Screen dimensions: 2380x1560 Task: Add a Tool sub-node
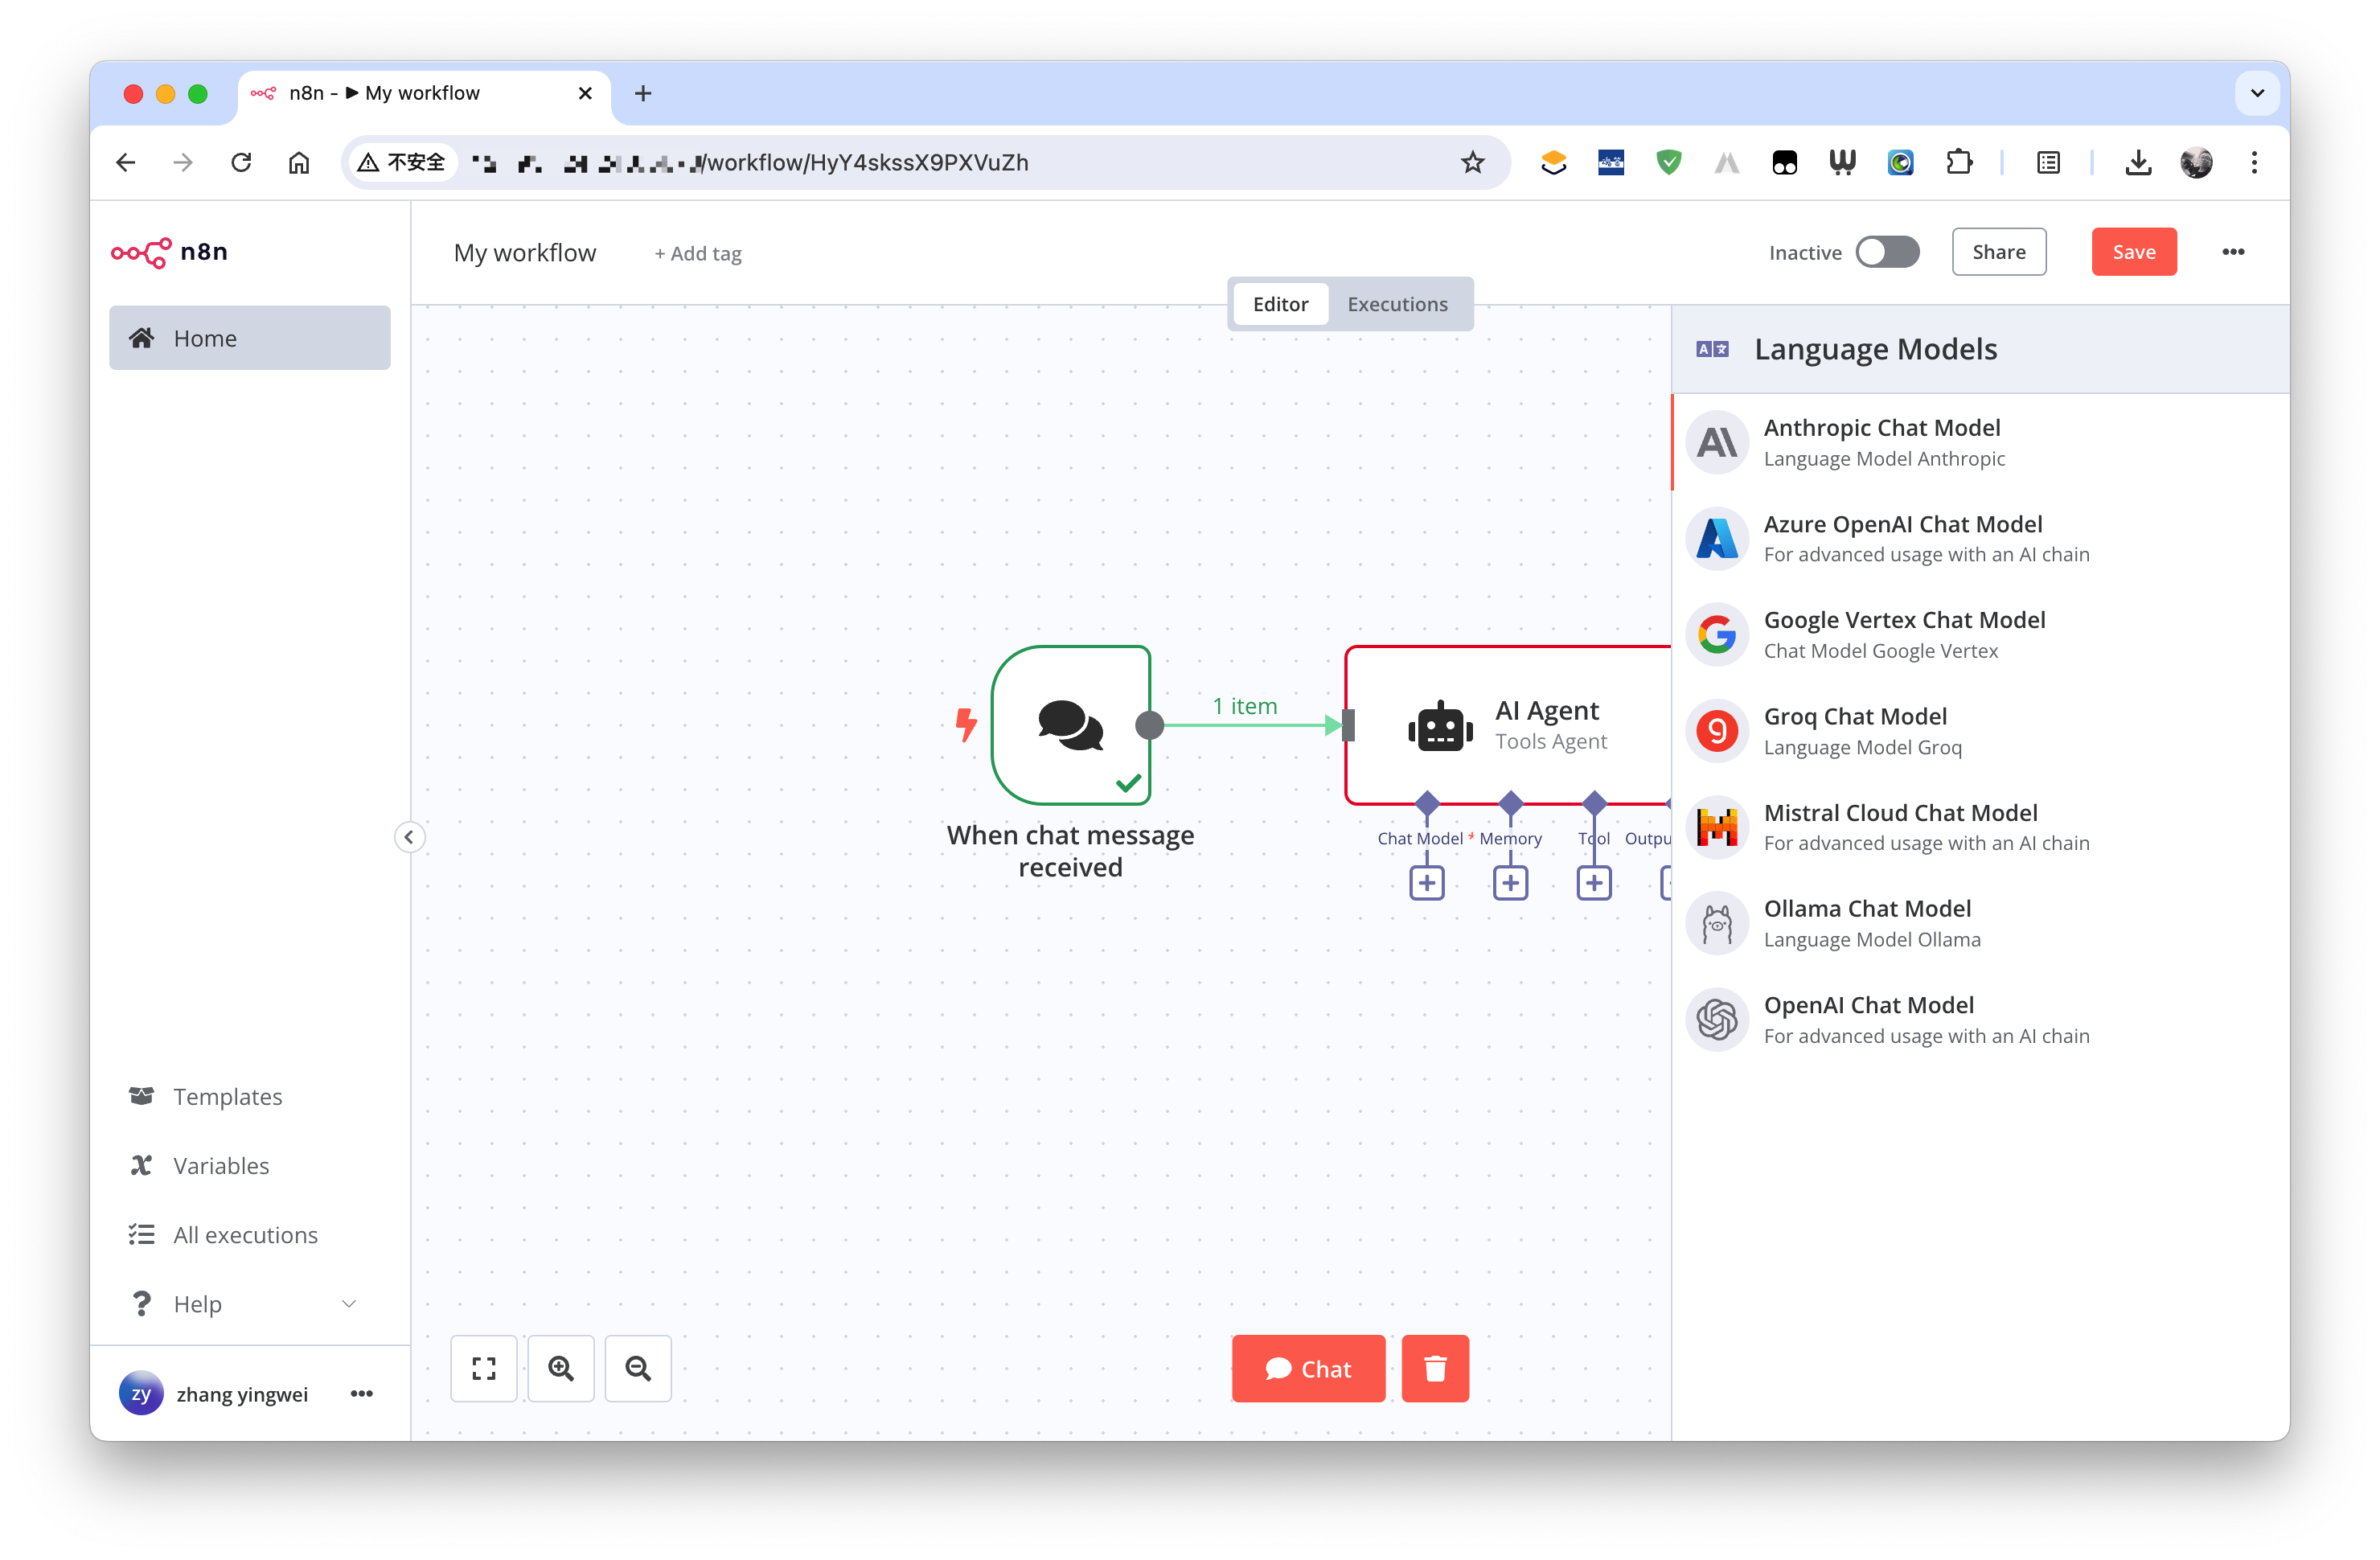(x=1594, y=883)
